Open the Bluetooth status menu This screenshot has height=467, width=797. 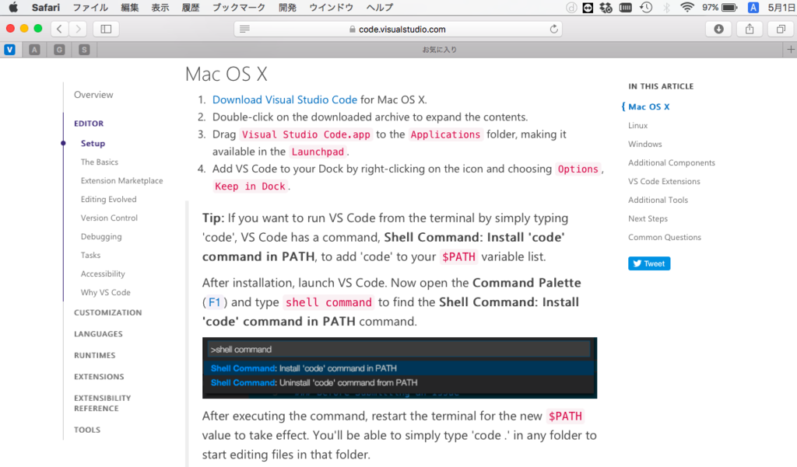[667, 7]
